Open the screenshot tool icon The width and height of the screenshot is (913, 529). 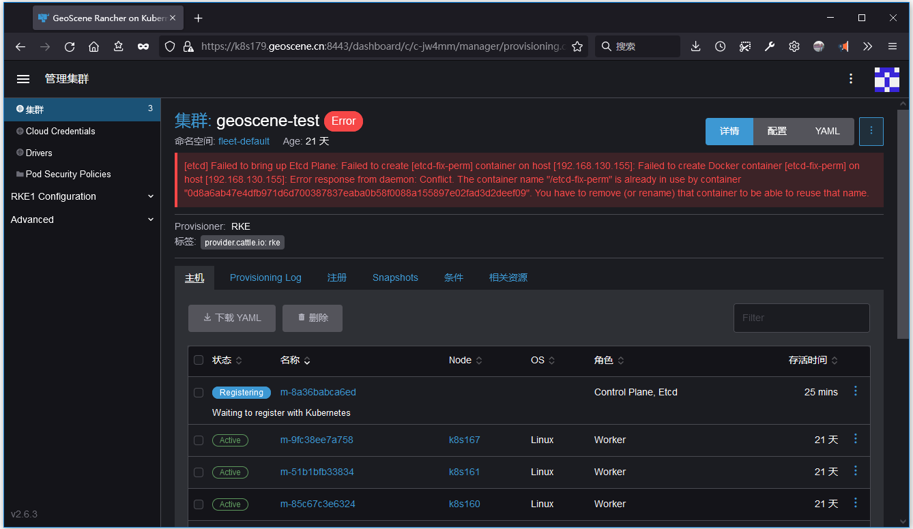745,46
